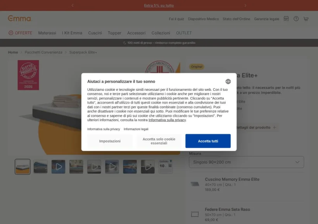Show previous promo banner with left arrow

click(x=73, y=5)
